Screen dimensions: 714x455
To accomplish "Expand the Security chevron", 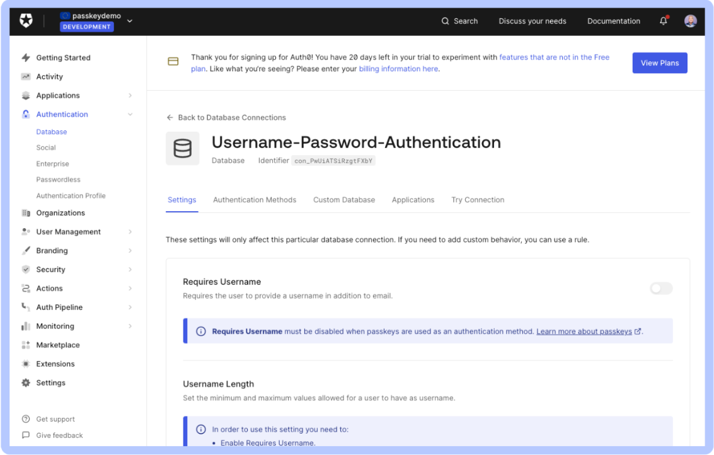I will 130,269.
